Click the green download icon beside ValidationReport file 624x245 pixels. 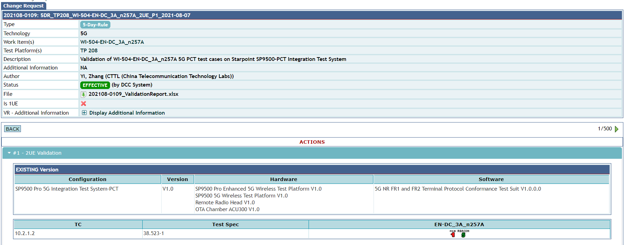pos(83,94)
